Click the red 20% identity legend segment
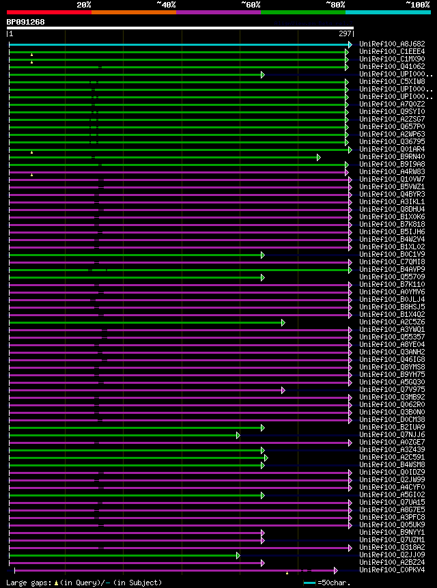This screenshot has width=437, height=588. pos(49,12)
